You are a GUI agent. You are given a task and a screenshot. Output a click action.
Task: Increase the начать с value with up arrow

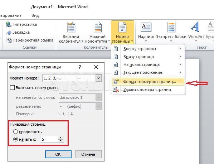click(x=61, y=138)
